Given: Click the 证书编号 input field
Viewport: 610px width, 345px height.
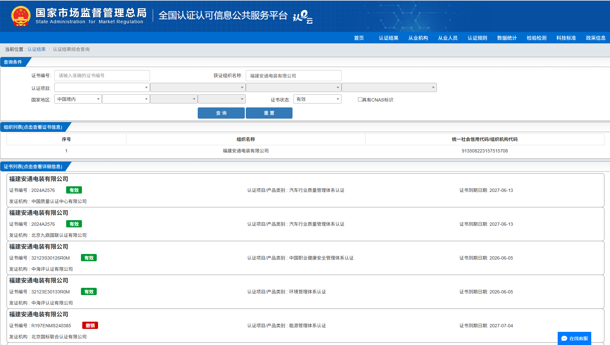Looking at the screenshot, I should click(102, 76).
